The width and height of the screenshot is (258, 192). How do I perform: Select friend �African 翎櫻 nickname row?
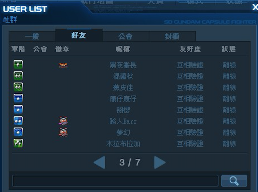(x=123, y=110)
